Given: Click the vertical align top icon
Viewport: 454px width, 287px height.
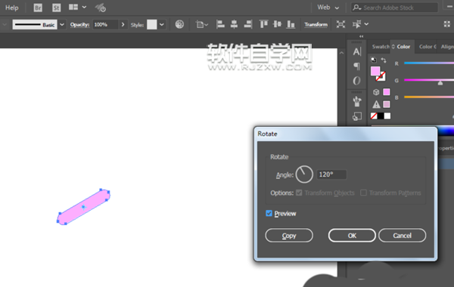Looking at the screenshot, I should coord(263,24).
